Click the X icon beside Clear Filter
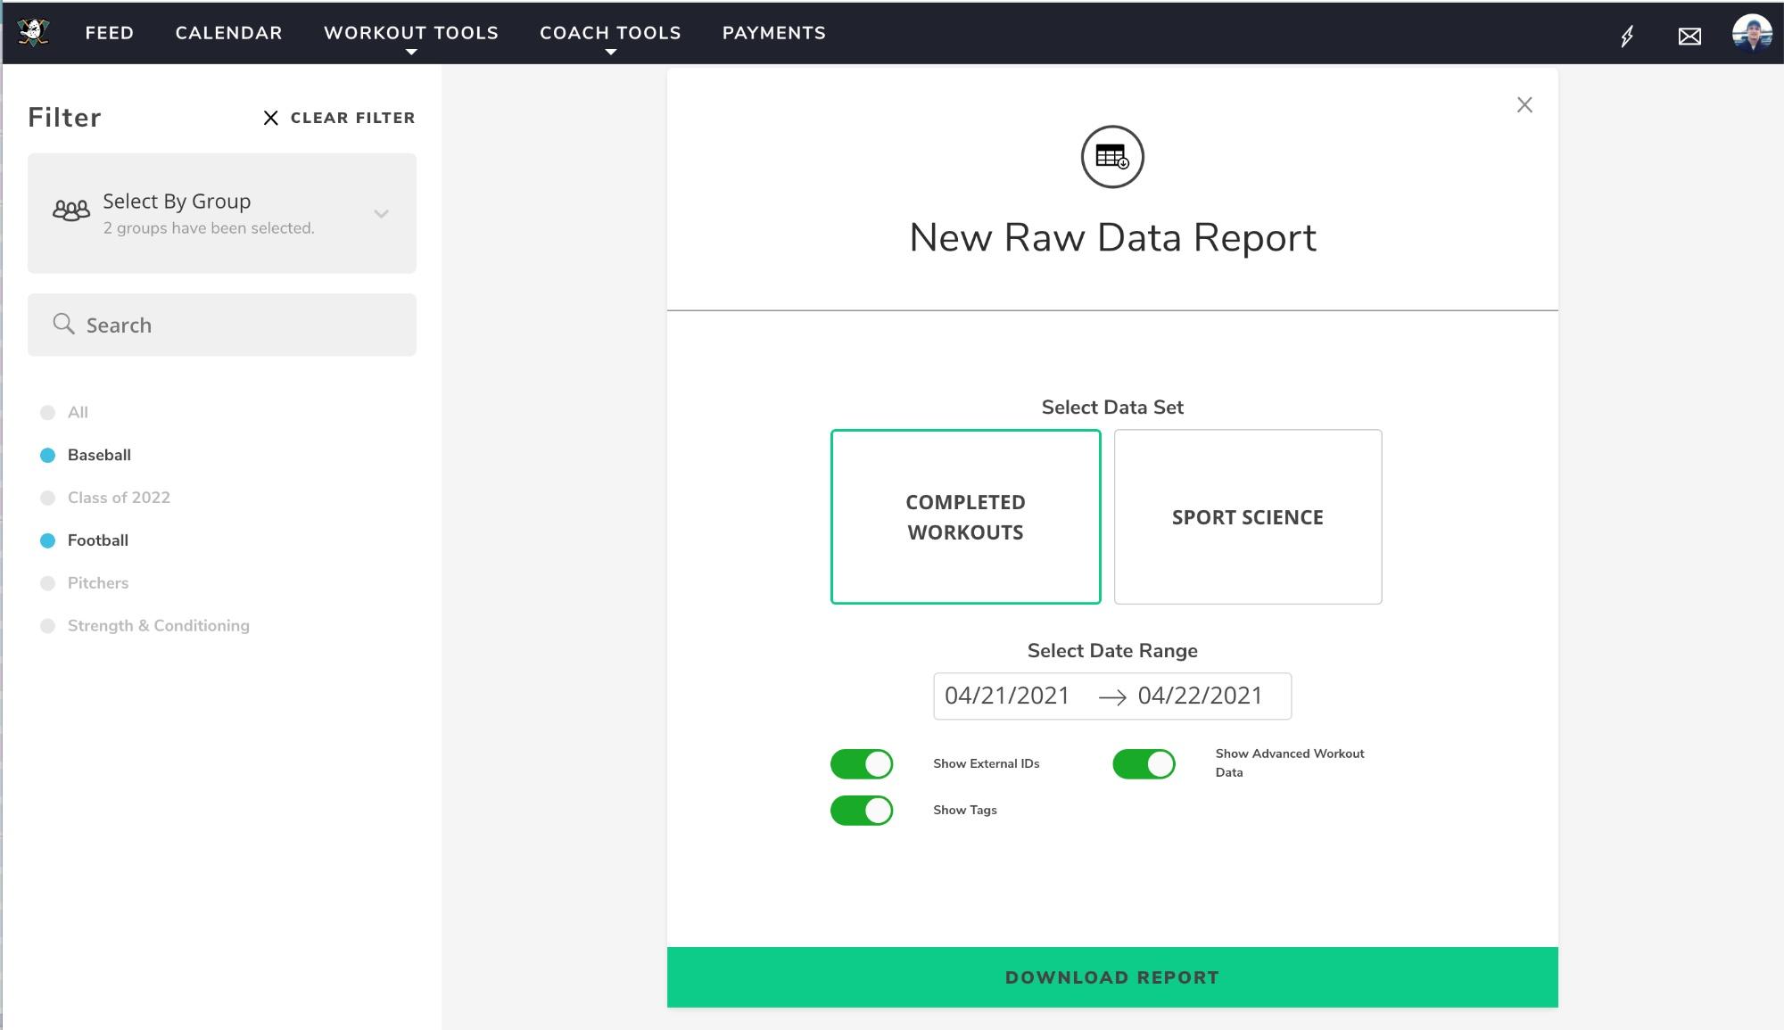 271,118
